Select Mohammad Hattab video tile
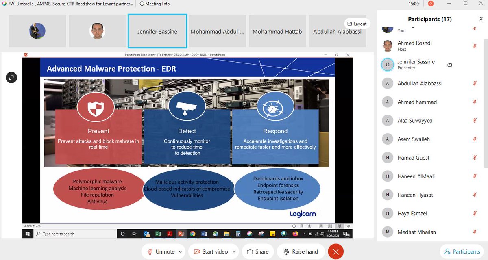This screenshot has height=260, width=488. point(277,31)
